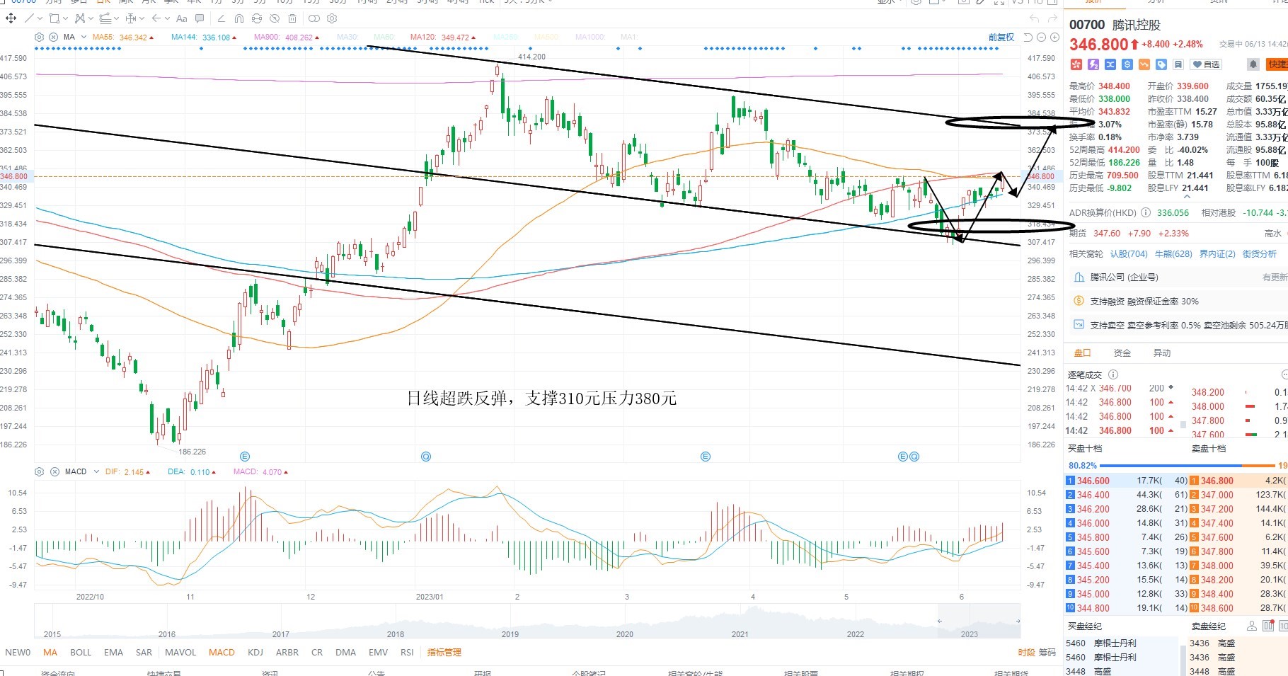Click the time range navigator slider

tap(979, 621)
